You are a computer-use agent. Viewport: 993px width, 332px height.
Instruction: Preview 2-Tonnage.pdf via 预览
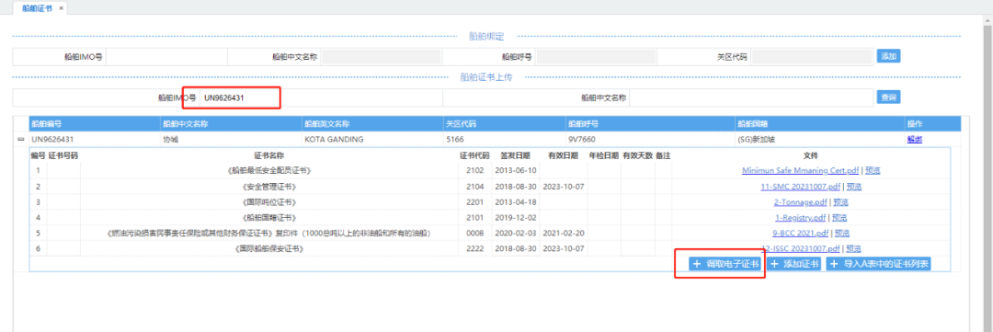coord(840,202)
